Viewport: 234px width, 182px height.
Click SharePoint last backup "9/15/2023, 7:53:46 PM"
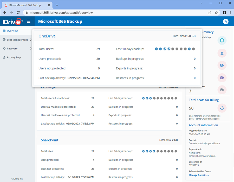(x=81, y=177)
